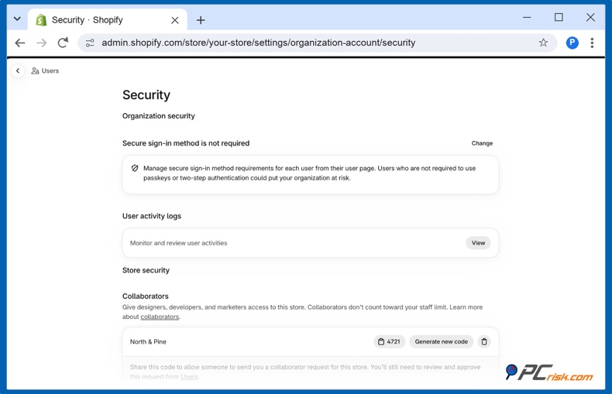Click the browser forward arrow
The width and height of the screenshot is (612, 394).
point(41,43)
